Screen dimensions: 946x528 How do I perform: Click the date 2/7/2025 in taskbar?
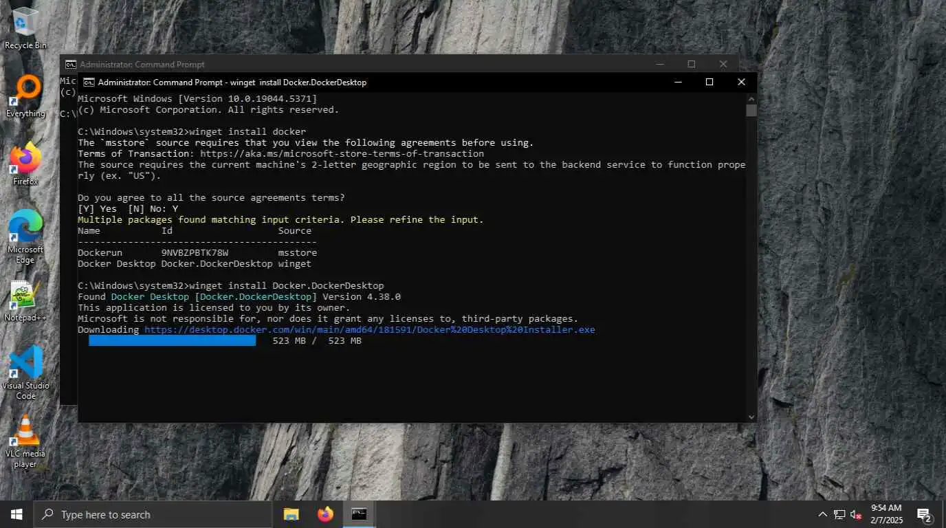tap(886, 520)
